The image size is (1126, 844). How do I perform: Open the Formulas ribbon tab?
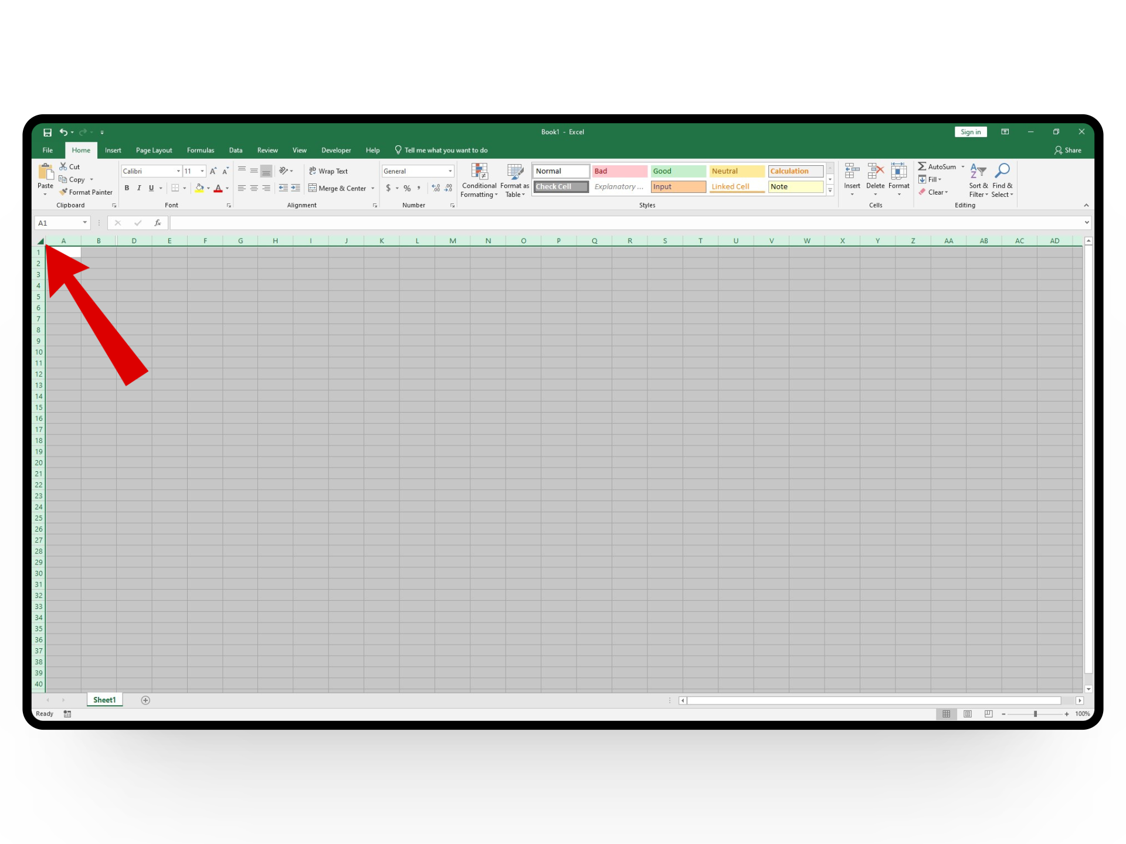[201, 150]
